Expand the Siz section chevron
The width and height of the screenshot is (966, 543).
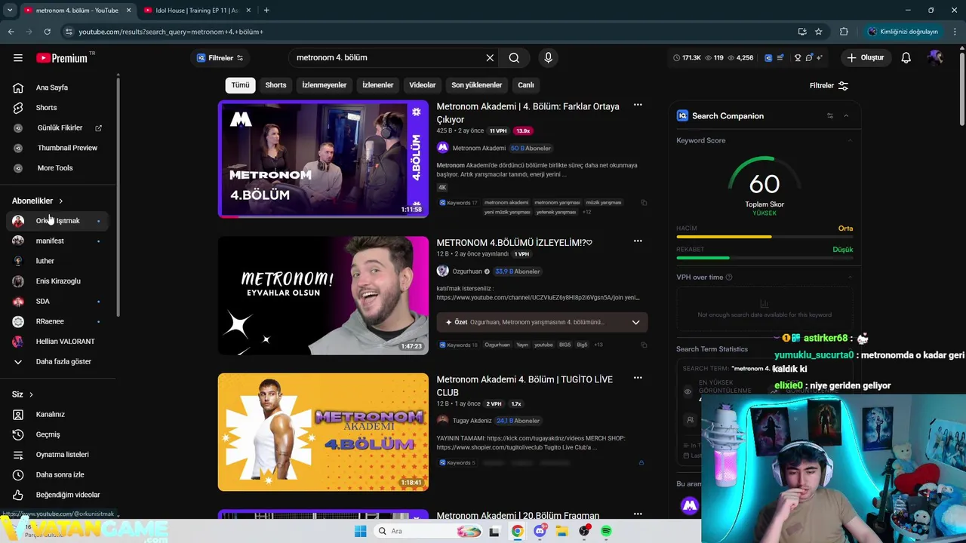31,394
